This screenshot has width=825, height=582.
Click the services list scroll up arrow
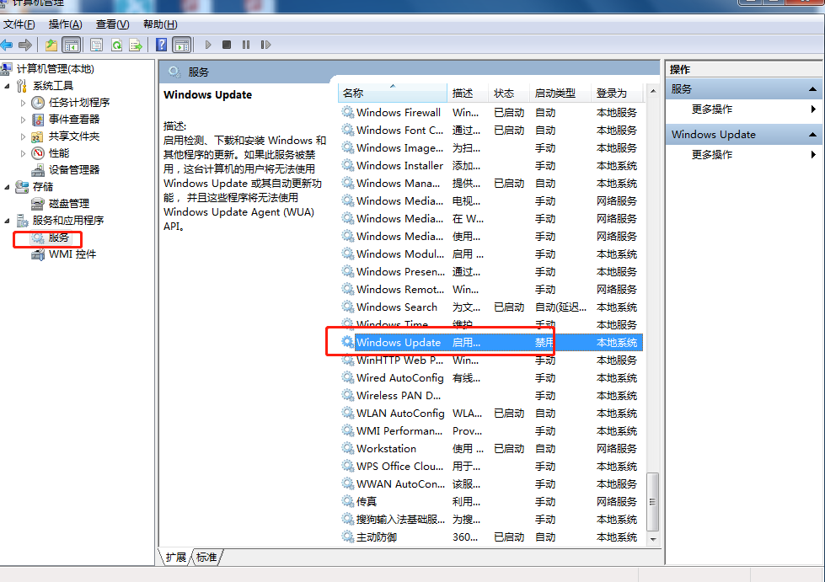tap(653, 92)
